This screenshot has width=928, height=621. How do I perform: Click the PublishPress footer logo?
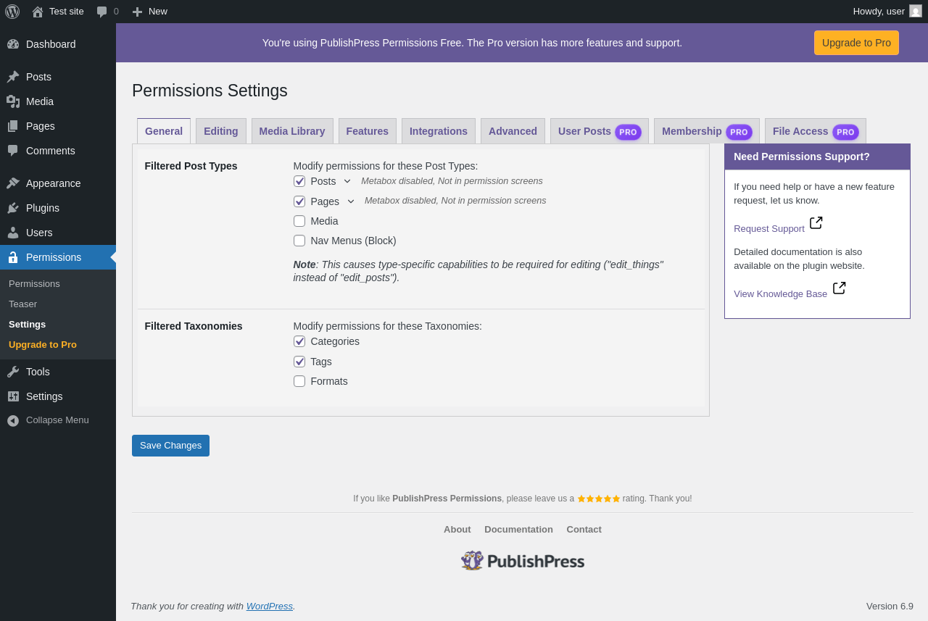[523, 561]
